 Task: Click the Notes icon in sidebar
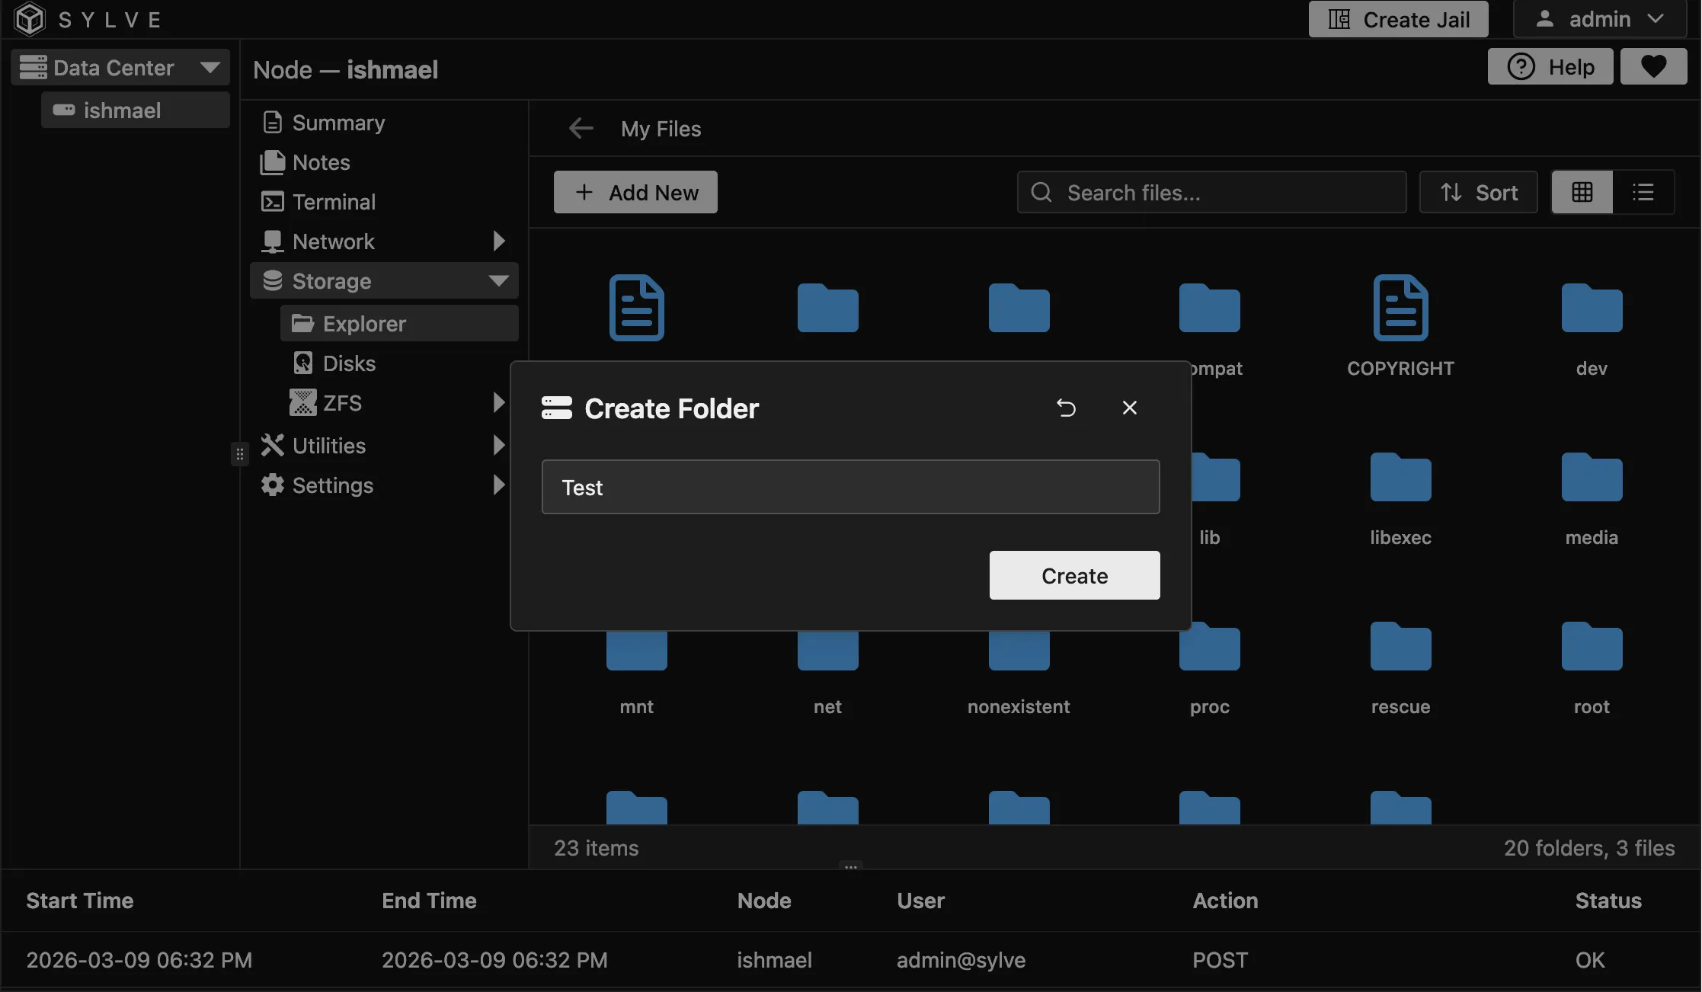(x=273, y=162)
